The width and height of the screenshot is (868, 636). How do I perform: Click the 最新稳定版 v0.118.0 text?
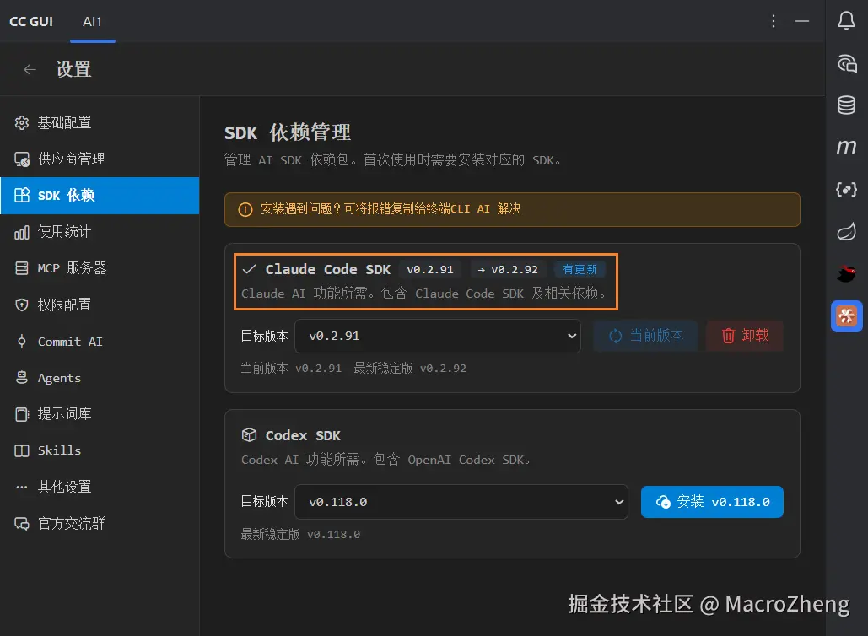pyautogui.click(x=300, y=534)
